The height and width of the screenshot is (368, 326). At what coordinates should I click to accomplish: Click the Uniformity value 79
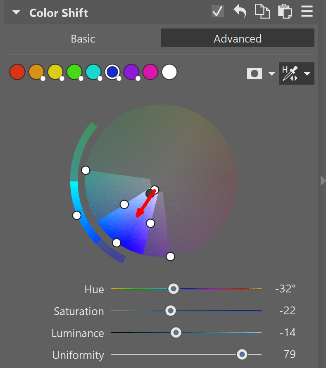pos(289,354)
